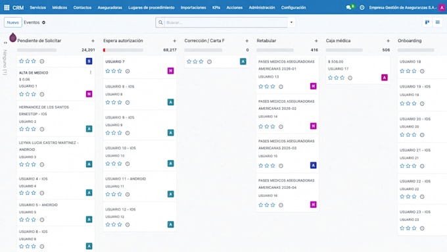The height and width of the screenshot is (252, 447).
Task: Add card in Corrección / Carta F column
Action: (x=247, y=41)
